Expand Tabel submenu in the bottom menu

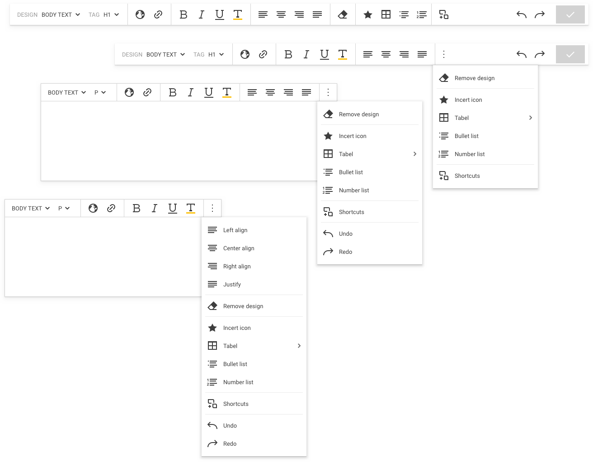tap(254, 346)
